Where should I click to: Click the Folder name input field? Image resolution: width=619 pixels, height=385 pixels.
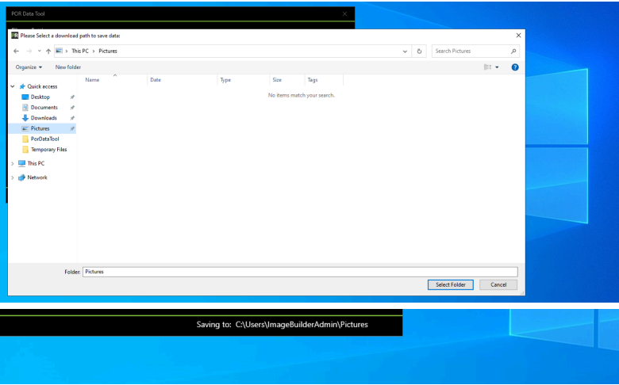click(x=299, y=272)
